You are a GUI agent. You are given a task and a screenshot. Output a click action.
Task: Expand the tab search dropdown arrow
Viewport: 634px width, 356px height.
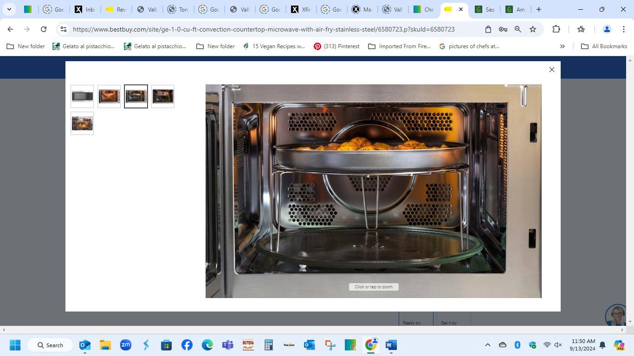[x=9, y=9]
